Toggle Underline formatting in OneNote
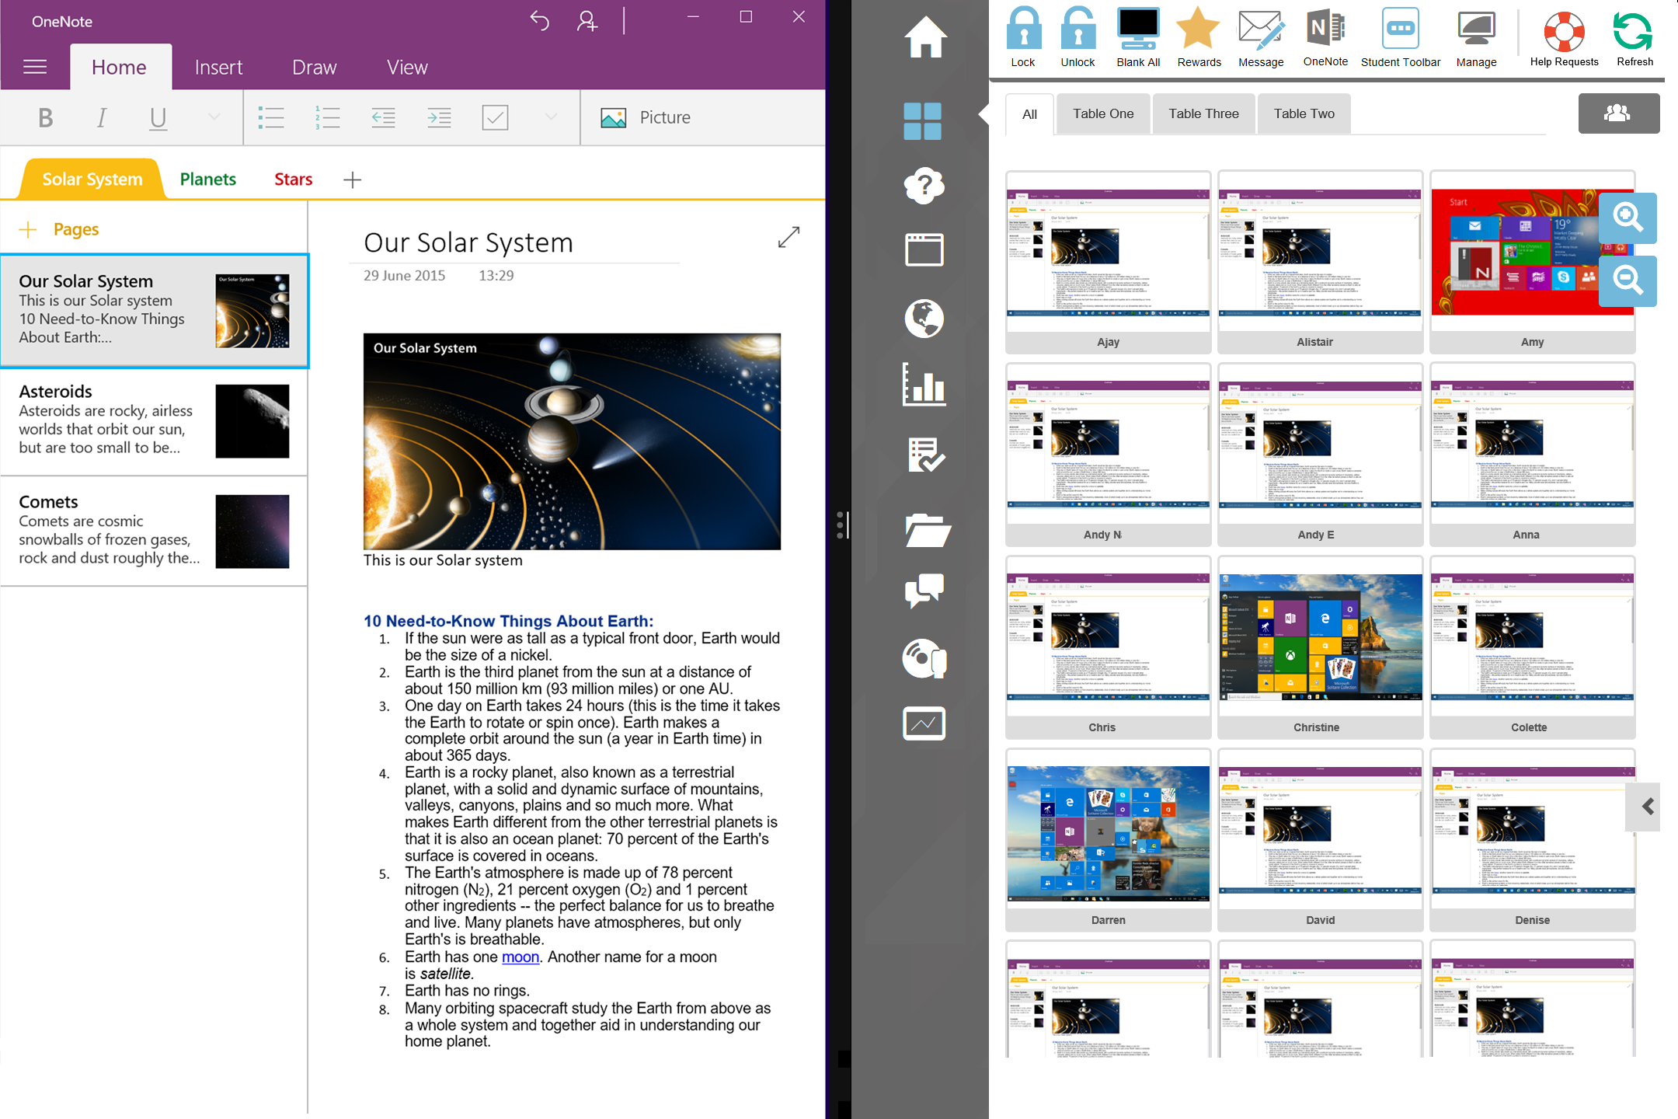Image resolution: width=1678 pixels, height=1119 pixels. click(158, 117)
